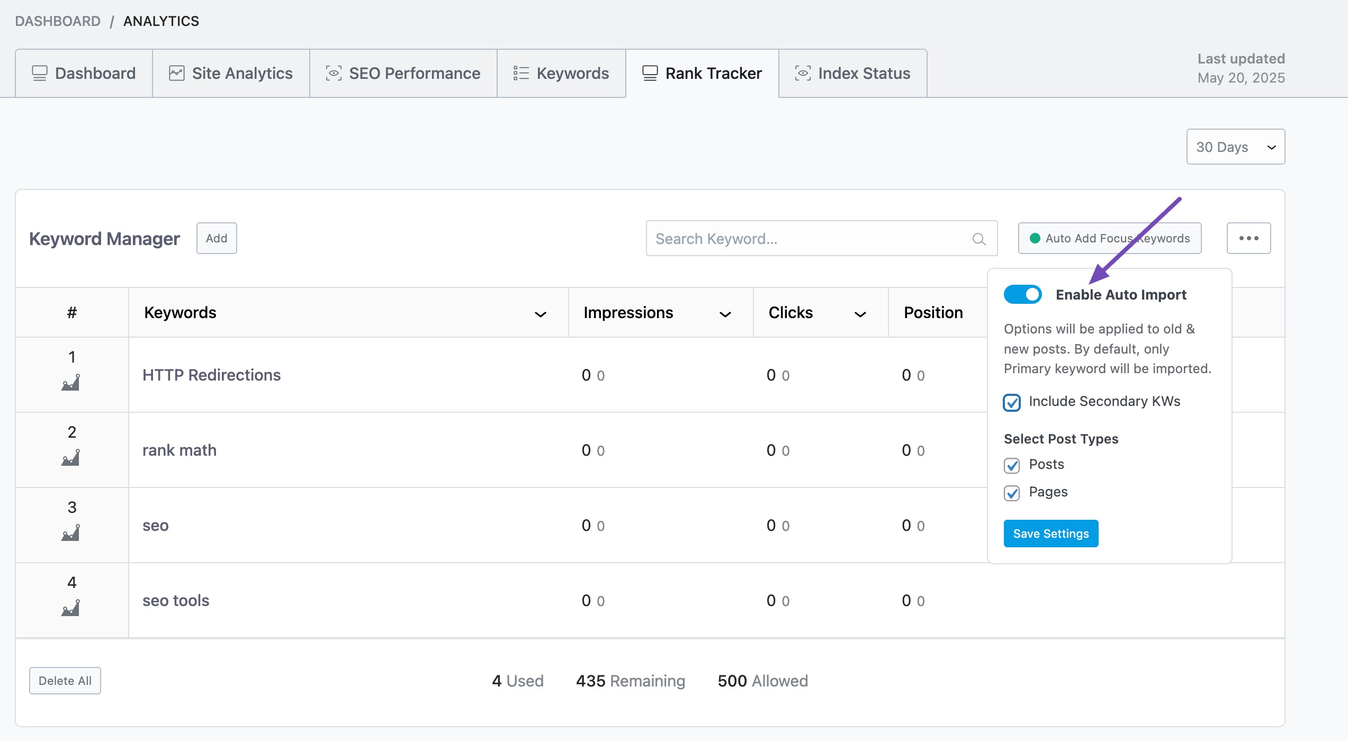
Task: Expand the Clicks column sort chevron
Action: coord(860,314)
